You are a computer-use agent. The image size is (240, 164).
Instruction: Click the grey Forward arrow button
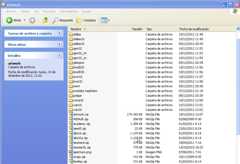point(32,20)
